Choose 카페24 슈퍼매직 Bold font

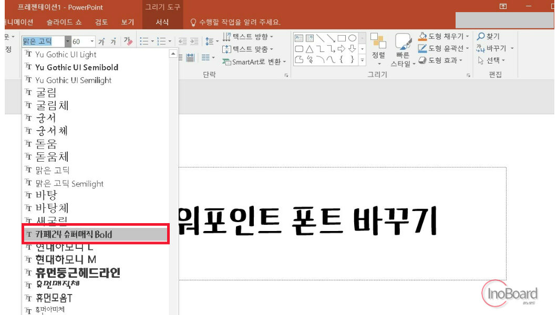(95, 234)
